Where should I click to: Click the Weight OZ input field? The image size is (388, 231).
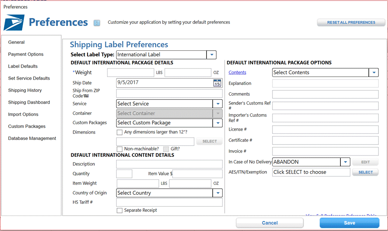188,73
